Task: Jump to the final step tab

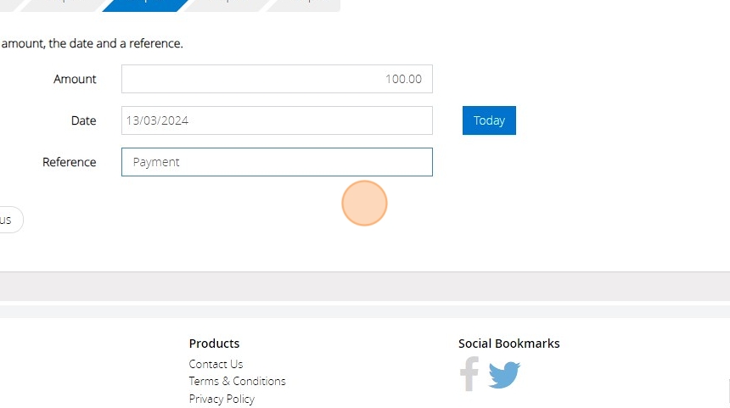Action: (x=304, y=4)
